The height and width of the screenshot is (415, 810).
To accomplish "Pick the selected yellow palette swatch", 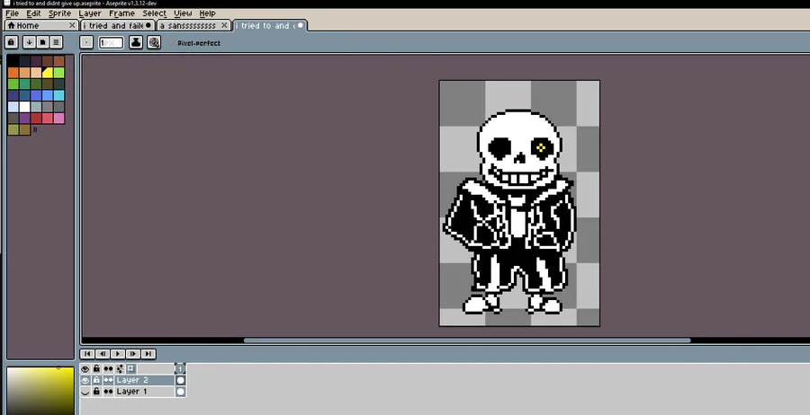I will point(48,73).
